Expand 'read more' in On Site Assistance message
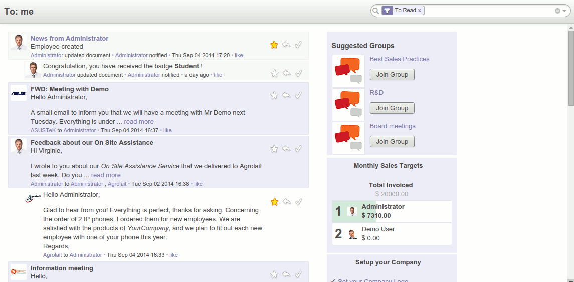 [x=106, y=175]
